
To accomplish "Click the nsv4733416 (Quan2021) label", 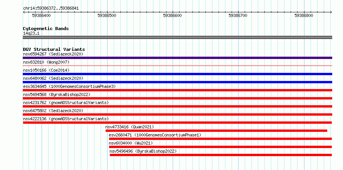I will pos(129,127).
